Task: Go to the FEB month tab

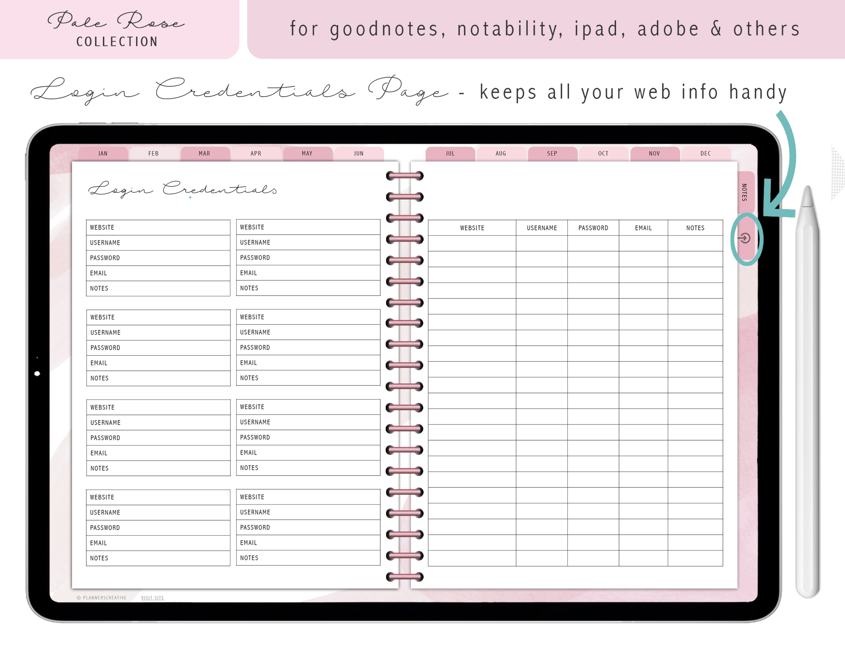Action: 153,153
